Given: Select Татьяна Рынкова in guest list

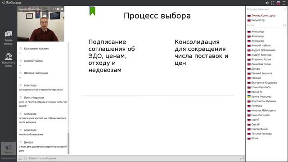Looking at the screenshot, I should point(261,134).
